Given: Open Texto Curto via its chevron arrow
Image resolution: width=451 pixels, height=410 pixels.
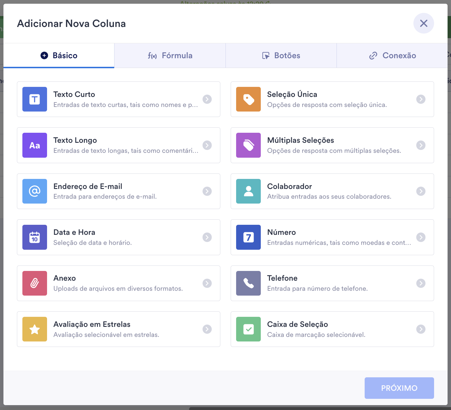Looking at the screenshot, I should click(x=207, y=99).
